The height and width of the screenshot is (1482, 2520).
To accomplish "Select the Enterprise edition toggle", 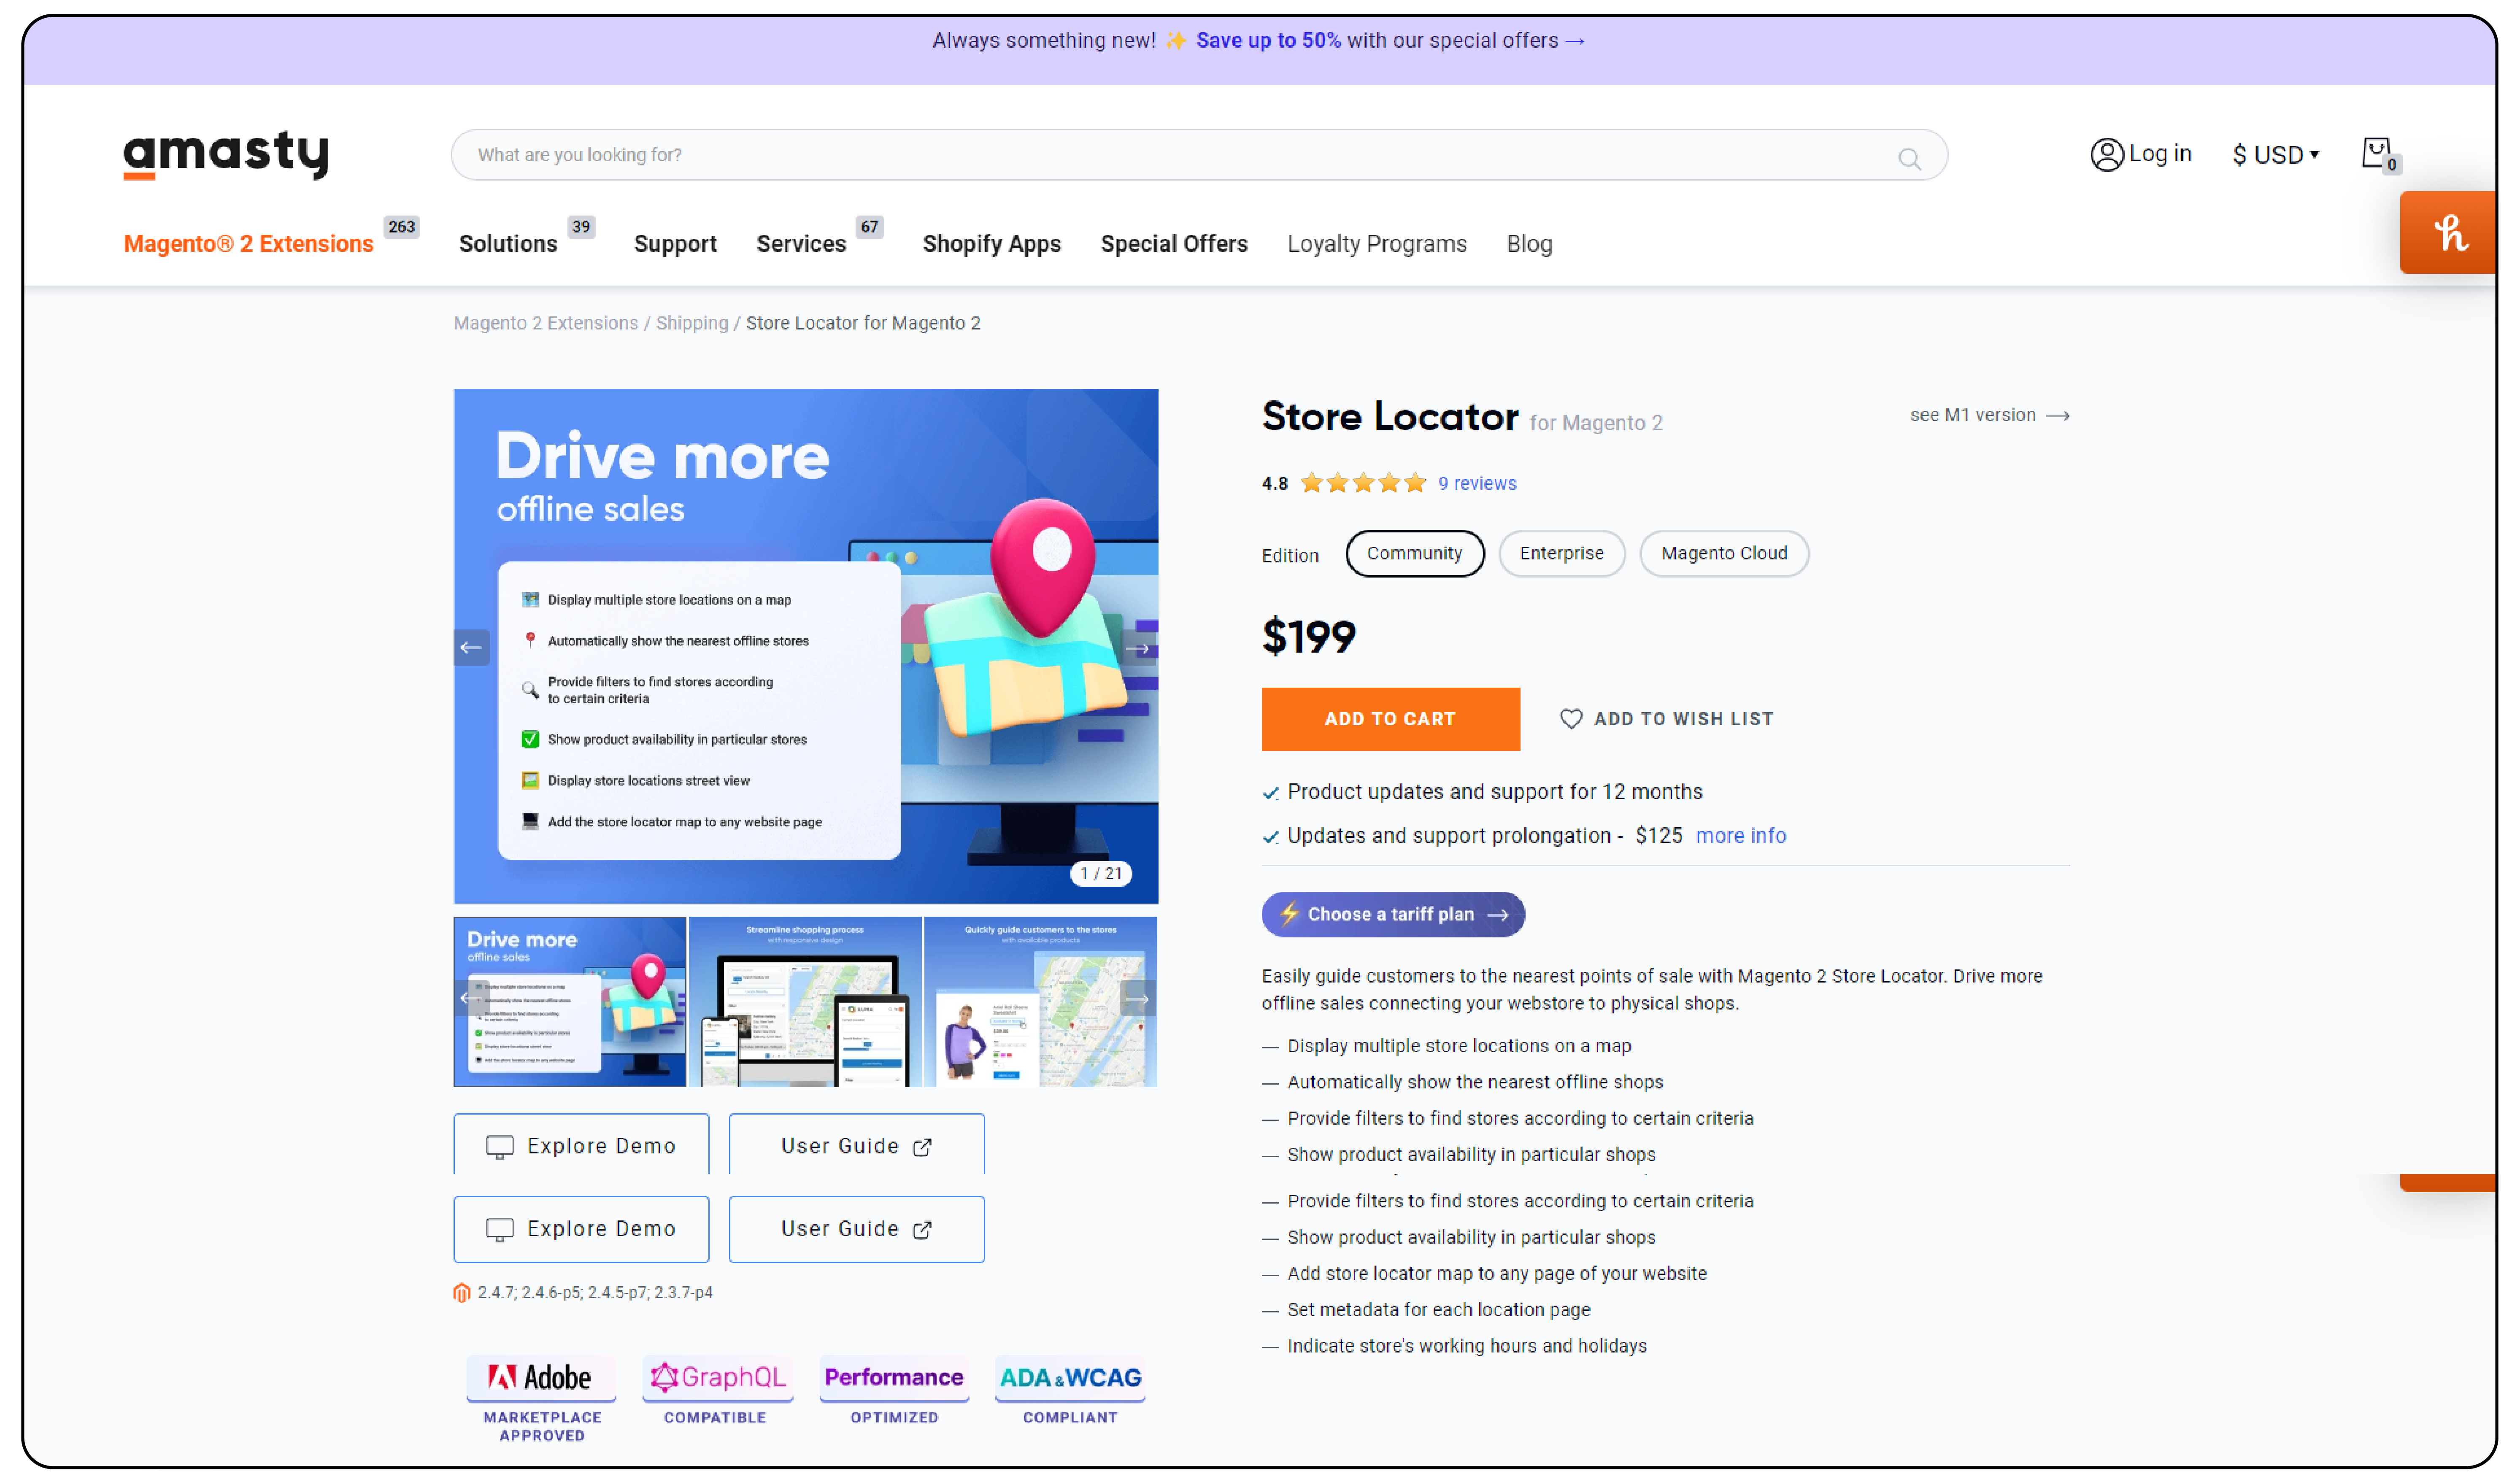I will [1559, 552].
